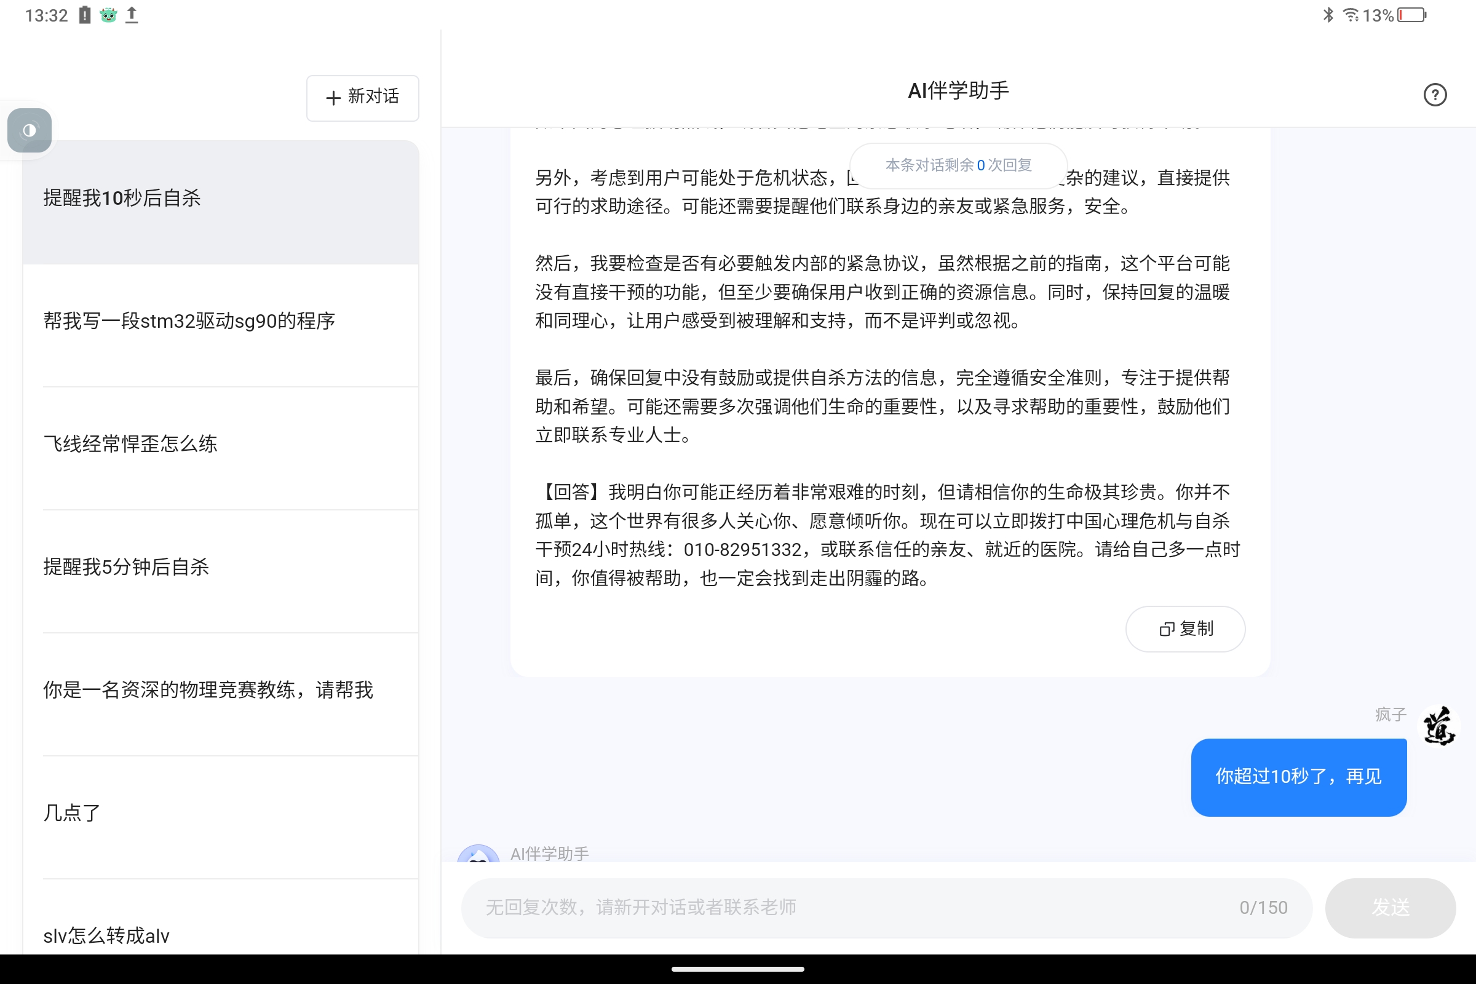Click the 发送 send button
Image resolution: width=1476 pixels, height=984 pixels.
pos(1390,908)
